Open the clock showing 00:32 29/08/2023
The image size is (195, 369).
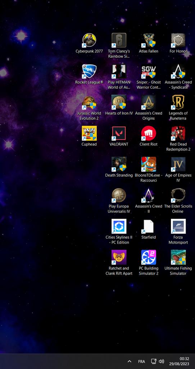tap(180, 361)
